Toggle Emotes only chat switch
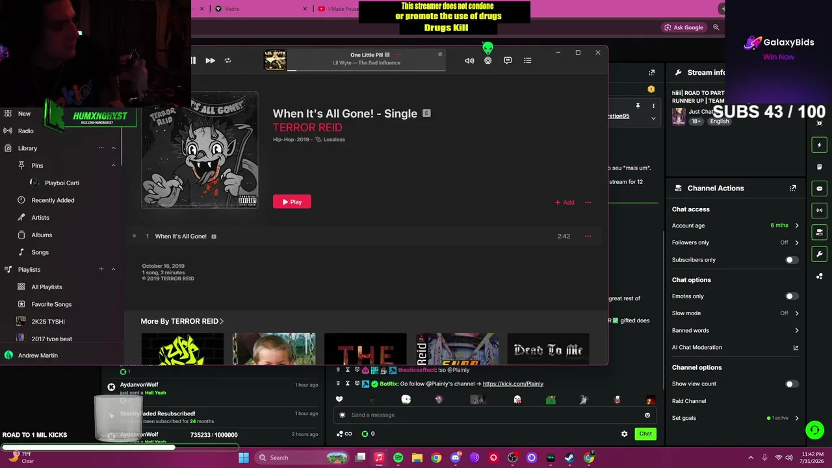 pos(790,296)
